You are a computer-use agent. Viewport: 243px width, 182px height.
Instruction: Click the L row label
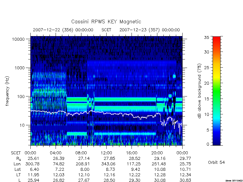pos(19,180)
